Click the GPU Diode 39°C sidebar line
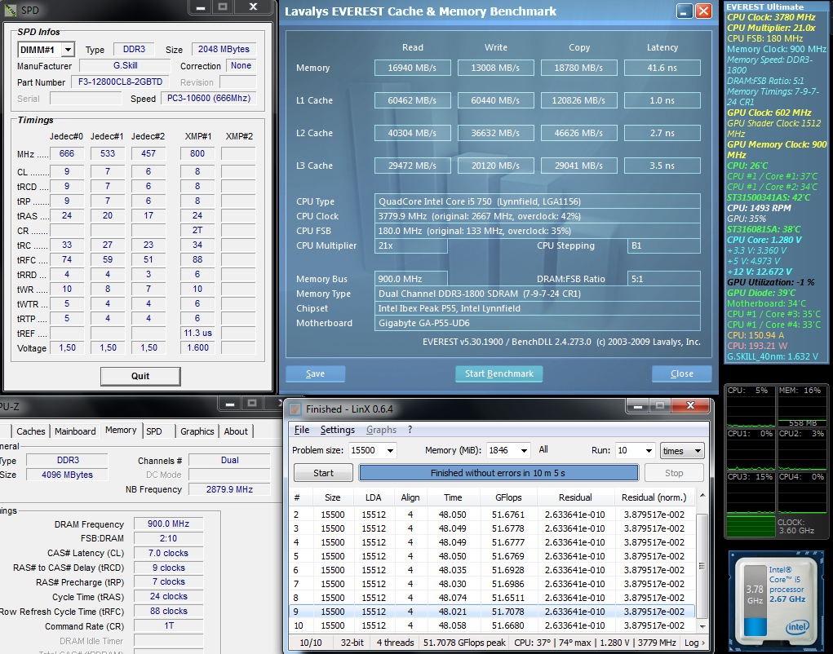Image resolution: width=833 pixels, height=654 pixels. (761, 293)
